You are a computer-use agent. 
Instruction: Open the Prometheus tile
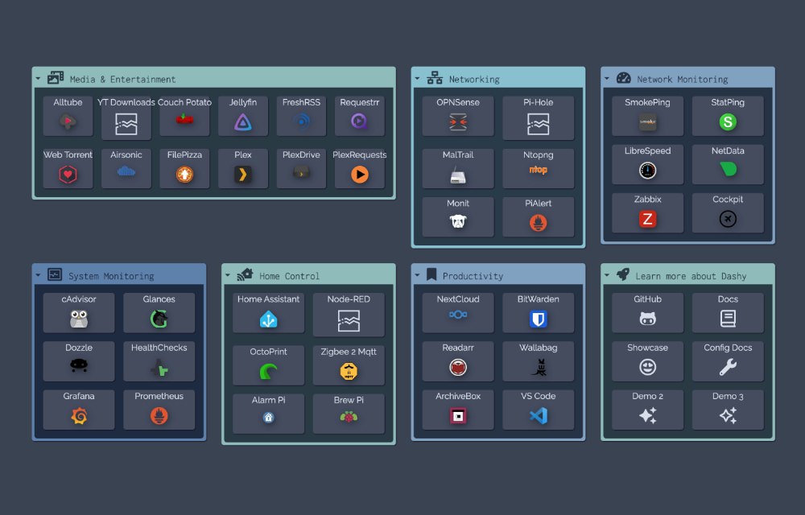tap(159, 410)
